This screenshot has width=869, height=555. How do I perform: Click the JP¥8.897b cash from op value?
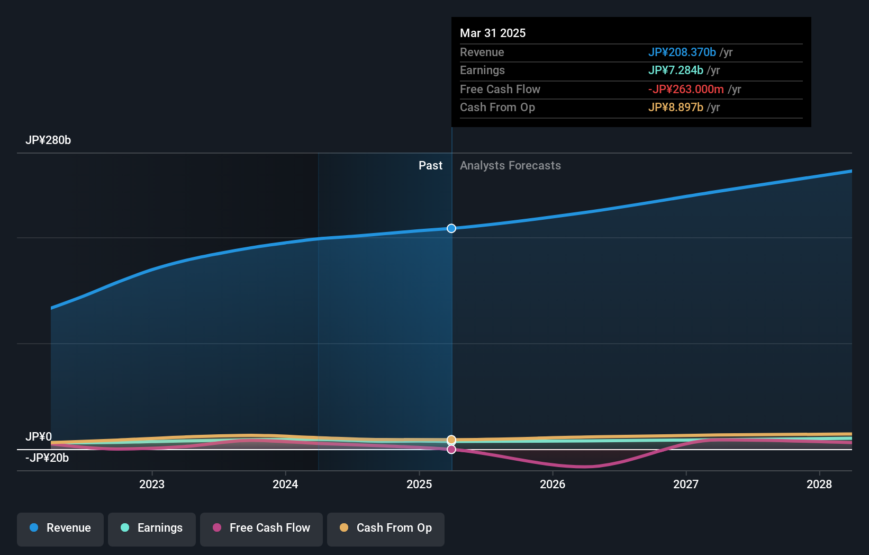click(676, 108)
